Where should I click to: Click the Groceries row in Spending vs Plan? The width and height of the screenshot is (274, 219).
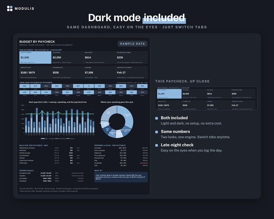pos(121,148)
